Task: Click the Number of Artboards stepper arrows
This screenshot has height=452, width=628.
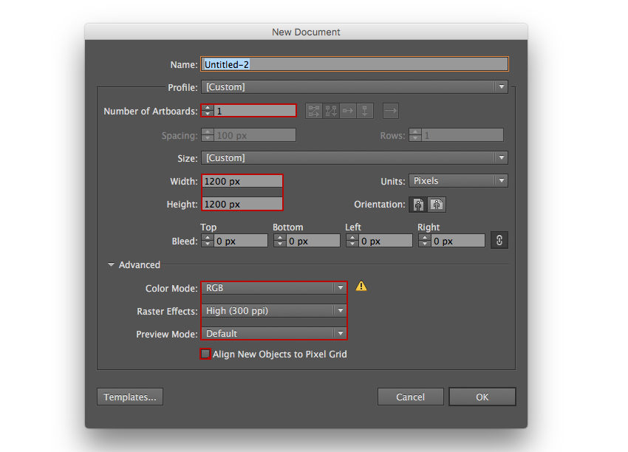Action: coord(208,111)
